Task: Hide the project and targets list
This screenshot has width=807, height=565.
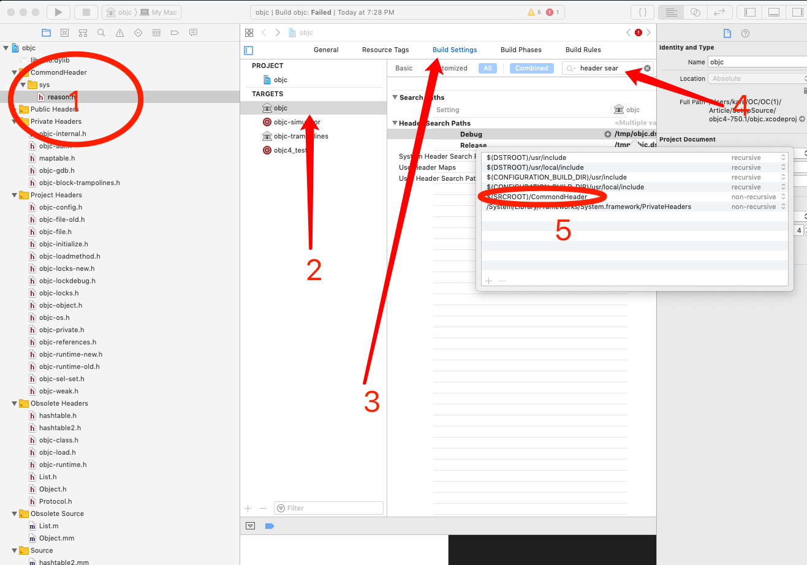Action: pos(249,50)
